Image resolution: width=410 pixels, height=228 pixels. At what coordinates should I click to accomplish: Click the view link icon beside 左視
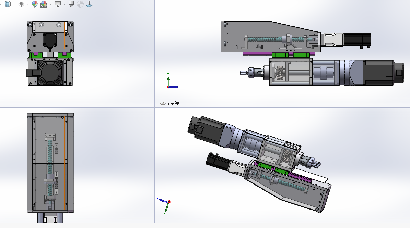(x=163, y=104)
